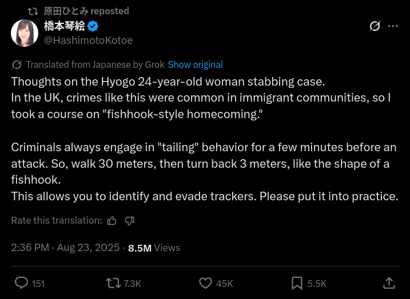Screen dimensions: 410x299
Task: Open the reply comment icon
Action: [21, 283]
